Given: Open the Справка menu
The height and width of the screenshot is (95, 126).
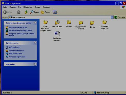Looking at the screenshot, I should [46, 7].
